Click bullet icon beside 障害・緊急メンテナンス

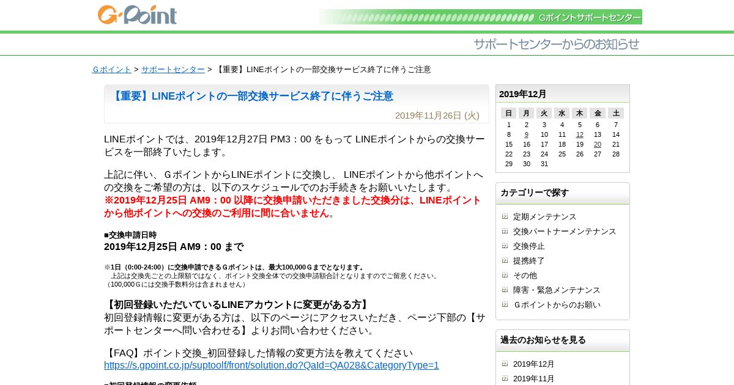505,290
